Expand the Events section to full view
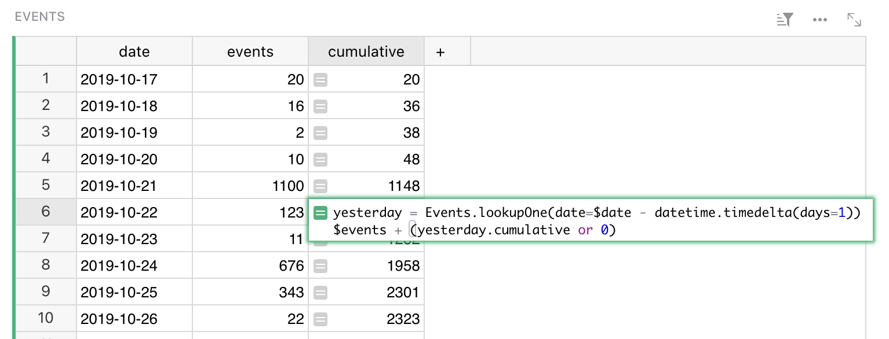 [854, 20]
